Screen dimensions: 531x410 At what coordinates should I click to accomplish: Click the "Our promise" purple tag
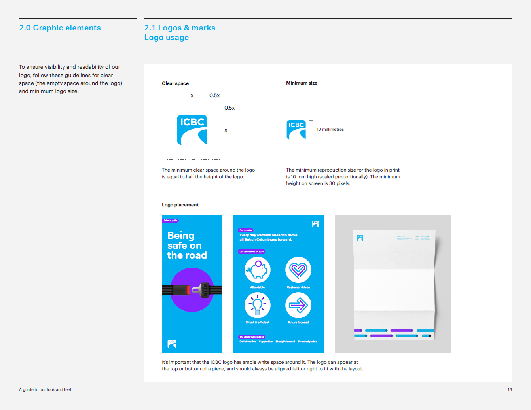246,230
